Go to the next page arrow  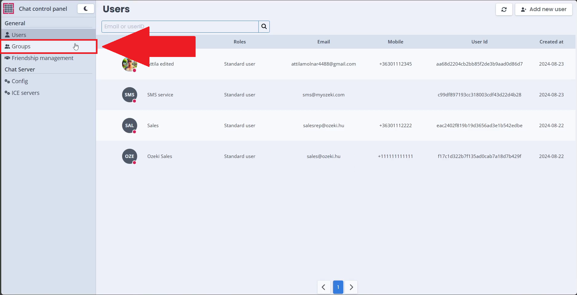[x=351, y=287]
